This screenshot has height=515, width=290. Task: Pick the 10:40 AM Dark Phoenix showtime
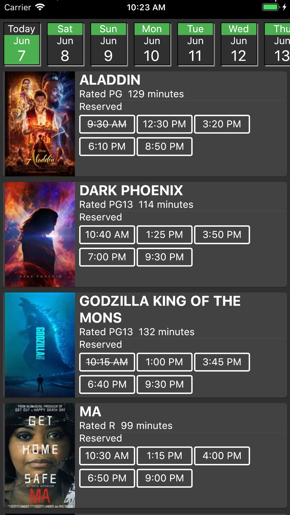(107, 235)
